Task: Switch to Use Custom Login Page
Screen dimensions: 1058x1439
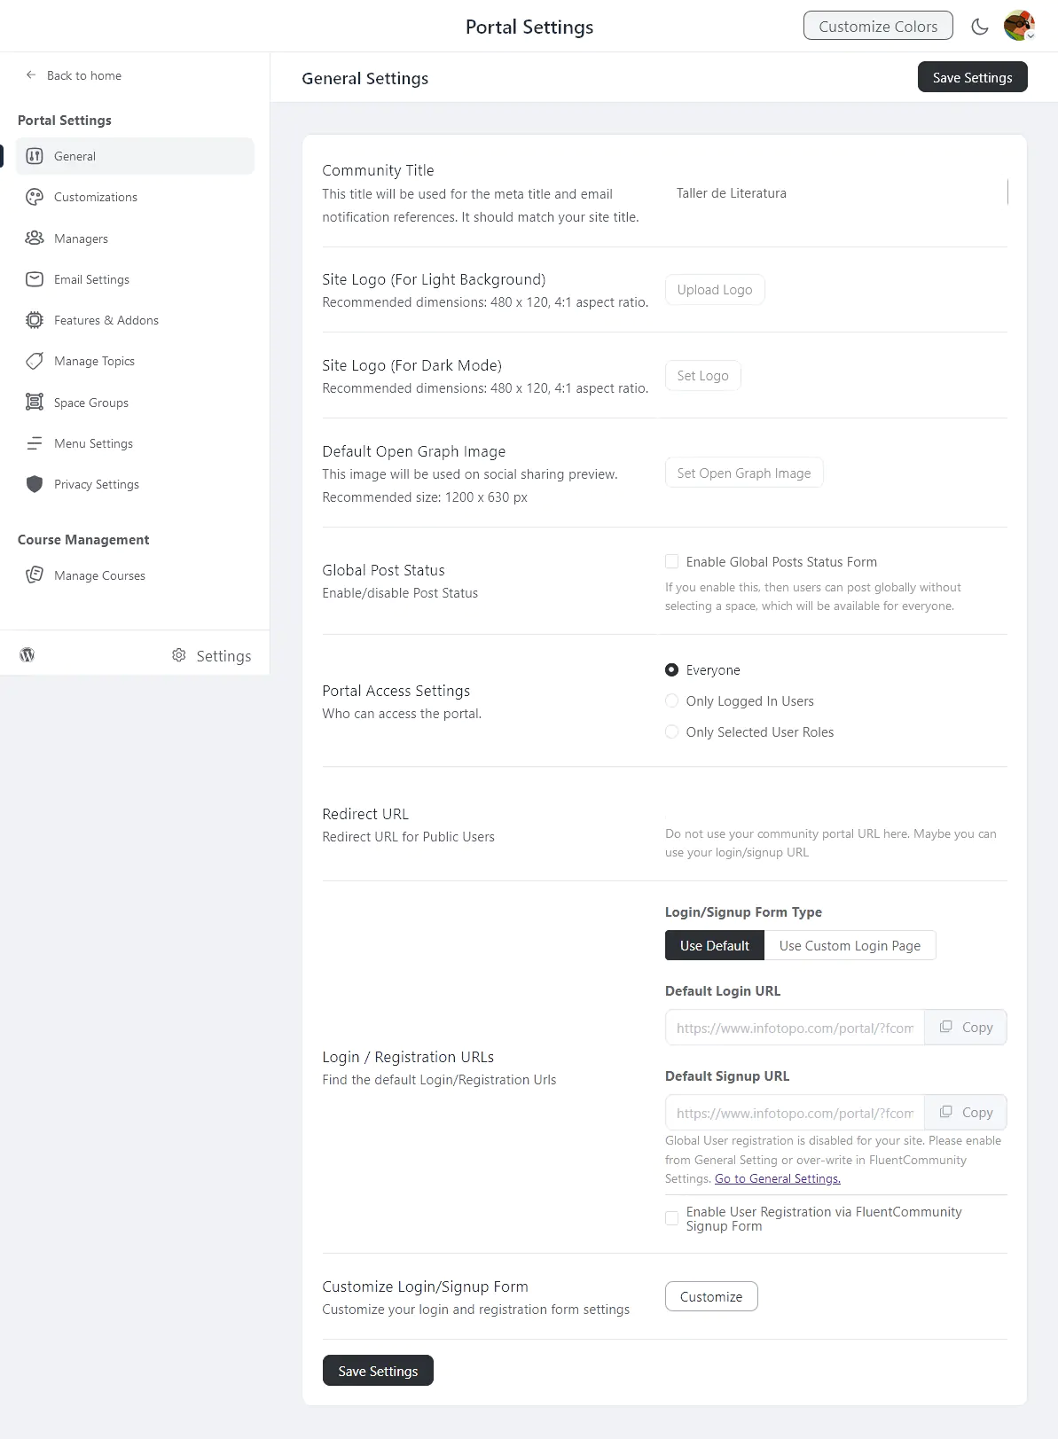Action: [849, 945]
